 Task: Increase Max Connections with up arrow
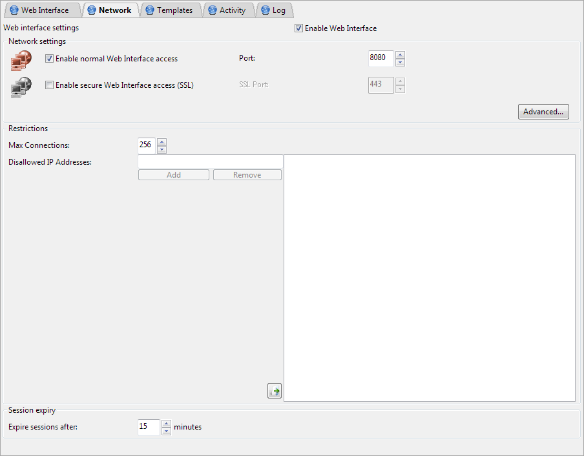[162, 141]
